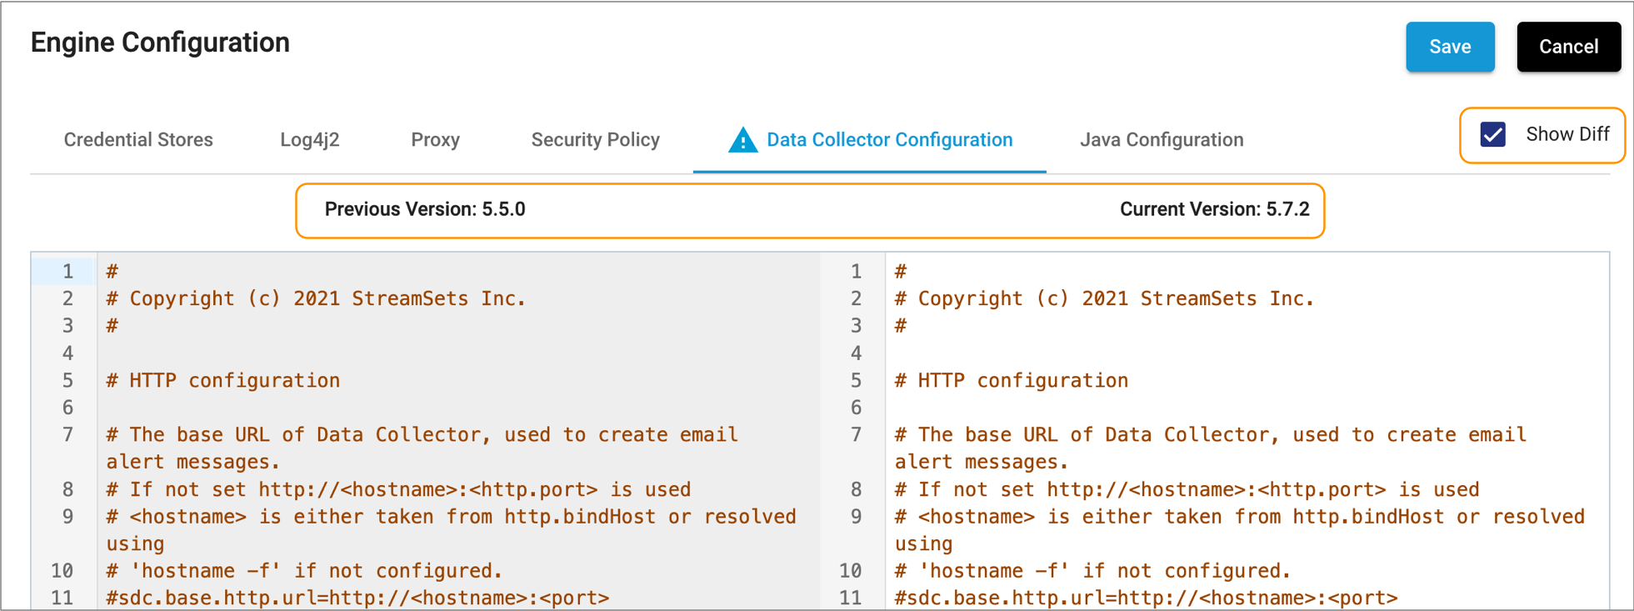The image size is (1634, 611).
Task: Click the 'If not set http://<hostname>' line in the right pane
Action: pyautogui.click(x=1187, y=489)
